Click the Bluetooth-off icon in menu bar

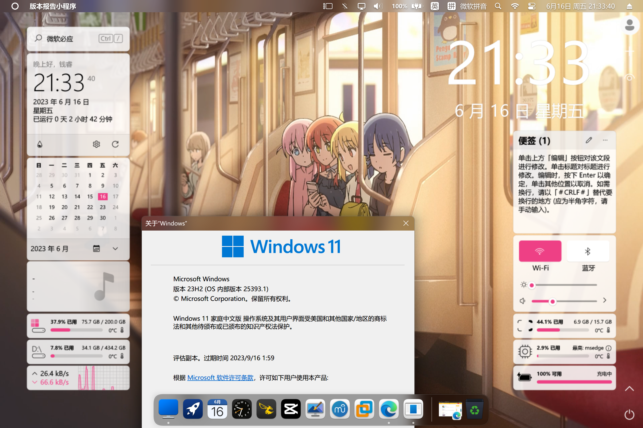tap(345, 6)
